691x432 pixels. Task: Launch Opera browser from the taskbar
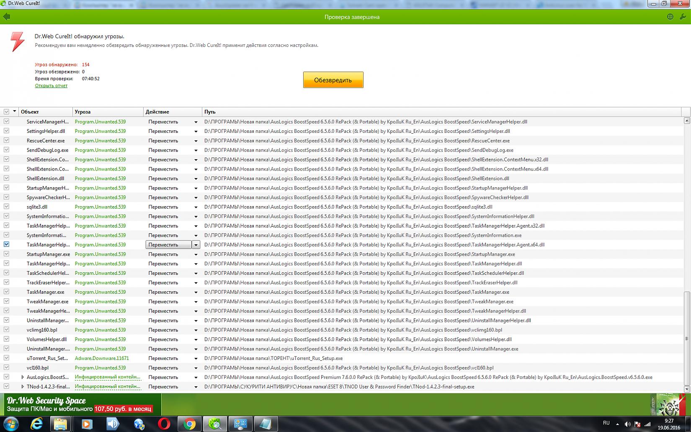(164, 424)
